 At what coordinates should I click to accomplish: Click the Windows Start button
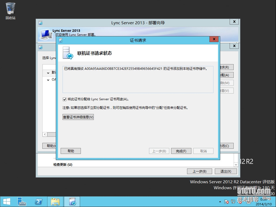tap(7, 202)
